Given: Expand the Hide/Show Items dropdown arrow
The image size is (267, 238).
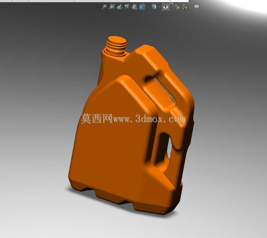Looking at the screenshot, I should point(171,7).
